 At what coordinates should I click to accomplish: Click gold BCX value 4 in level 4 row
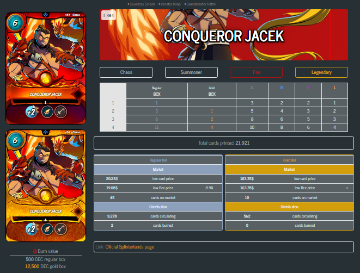click(x=212, y=127)
